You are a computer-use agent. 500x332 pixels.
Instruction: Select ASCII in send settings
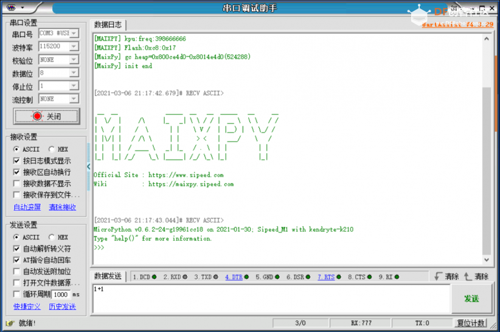[16, 237]
